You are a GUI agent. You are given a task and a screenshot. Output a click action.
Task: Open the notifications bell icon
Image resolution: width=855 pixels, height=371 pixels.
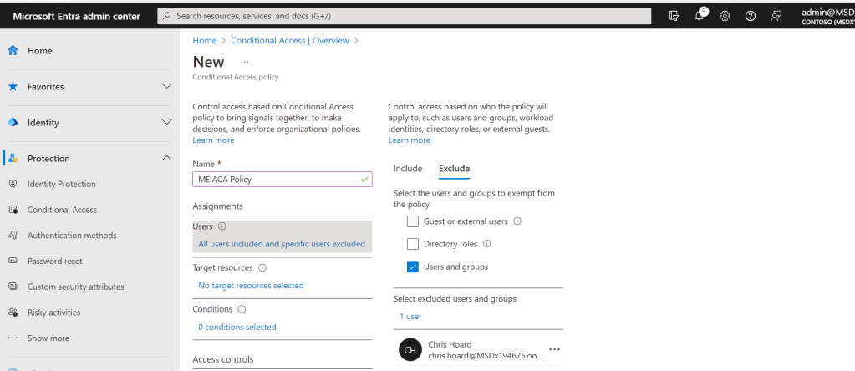pyautogui.click(x=700, y=16)
